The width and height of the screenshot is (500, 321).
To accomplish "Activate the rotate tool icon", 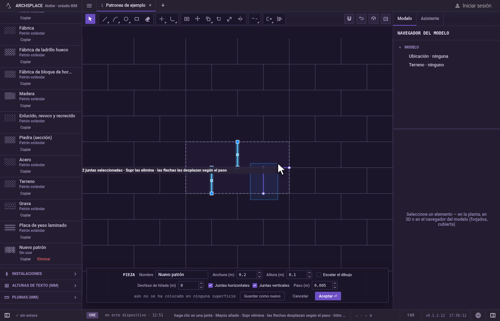I will pyautogui.click(x=219, y=19).
